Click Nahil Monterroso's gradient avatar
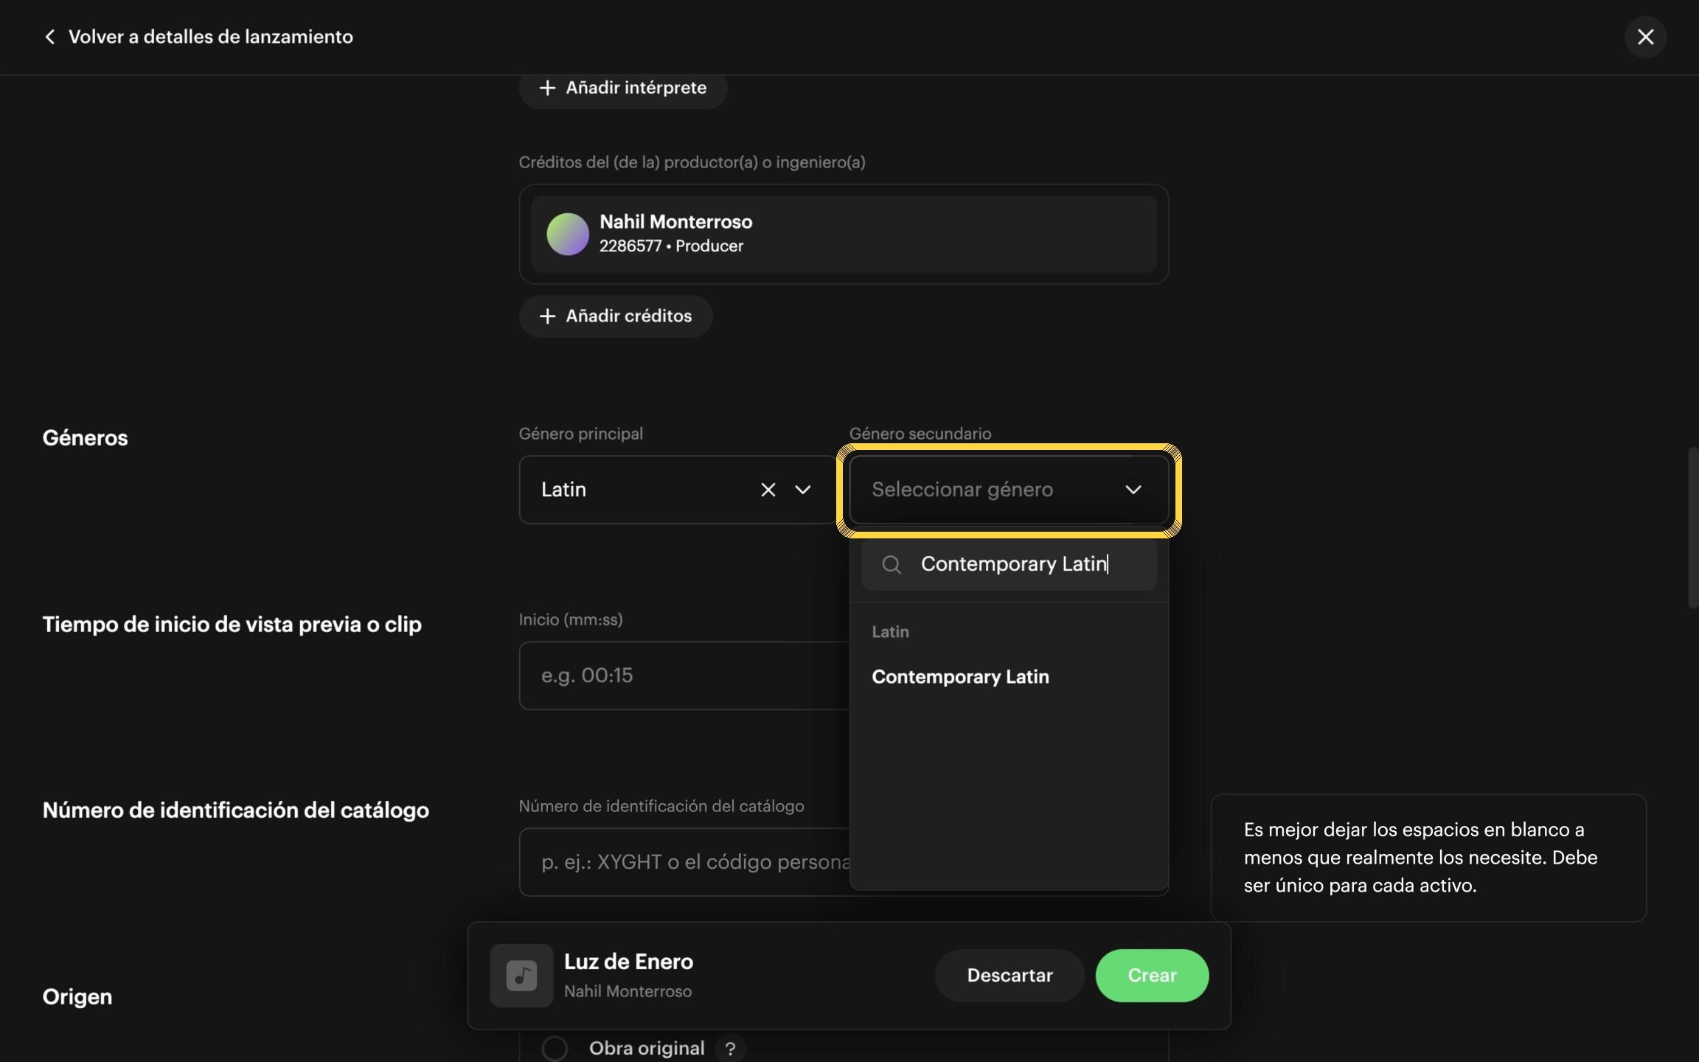Image resolution: width=1699 pixels, height=1062 pixels. point(568,234)
